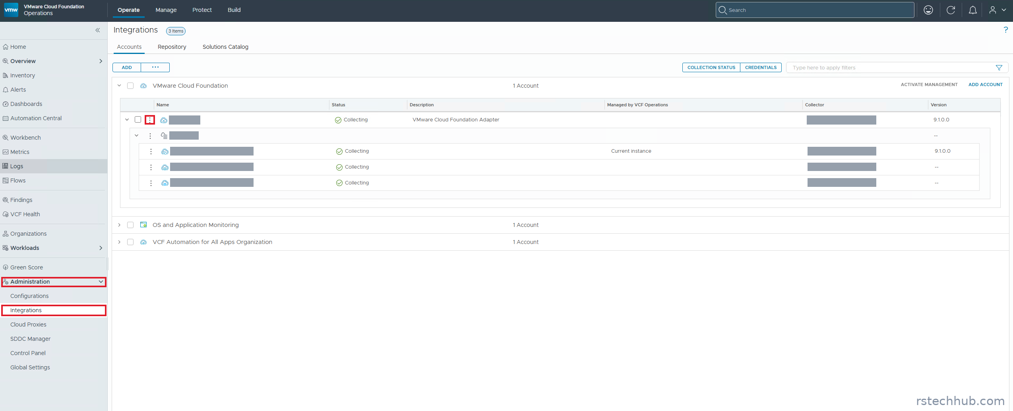Open the user account menu
The image size is (1013, 411).
click(997, 10)
